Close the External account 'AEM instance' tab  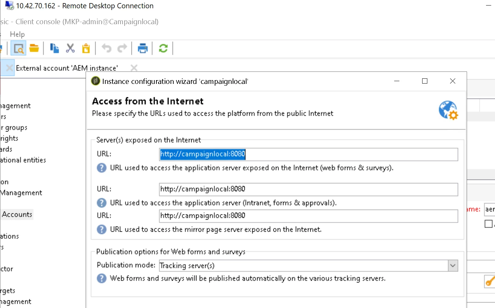tap(134, 68)
